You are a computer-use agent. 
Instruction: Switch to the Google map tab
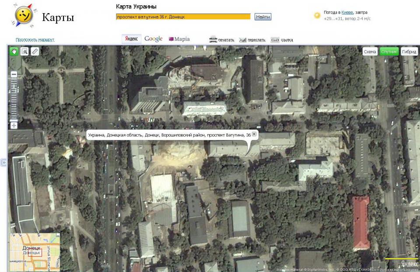point(153,39)
